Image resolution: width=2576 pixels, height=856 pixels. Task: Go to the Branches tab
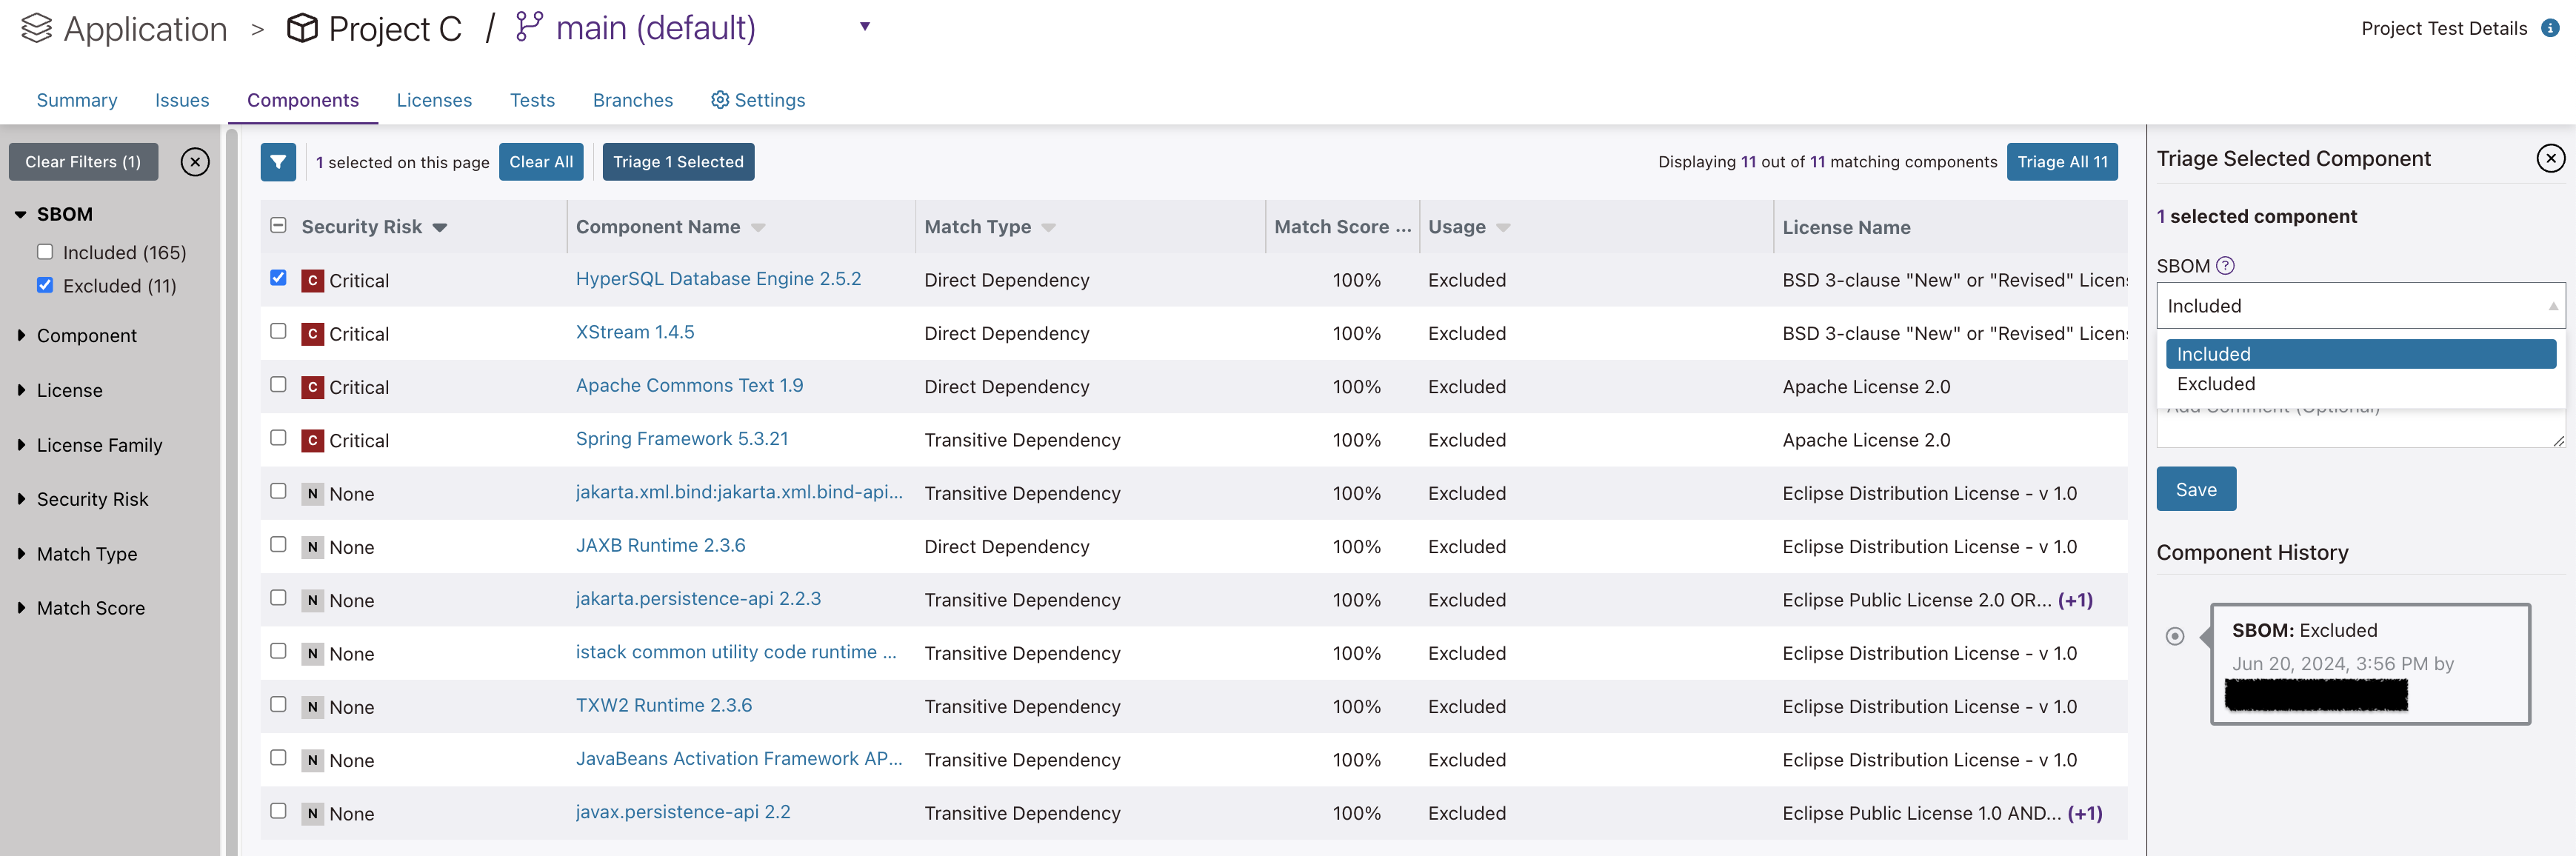pos(633,100)
